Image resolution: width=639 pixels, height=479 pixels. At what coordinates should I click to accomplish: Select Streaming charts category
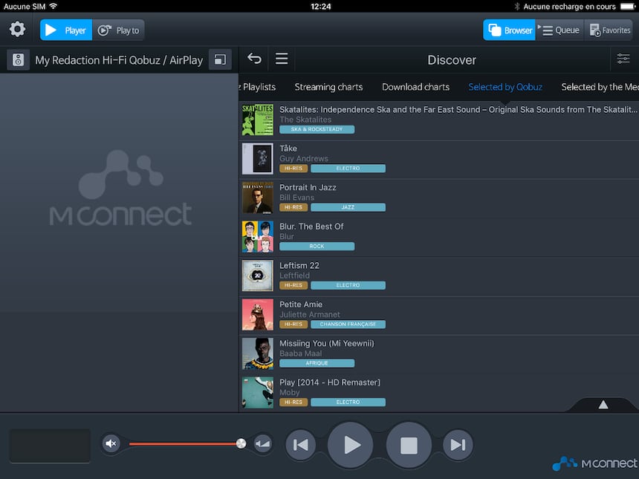(x=328, y=87)
